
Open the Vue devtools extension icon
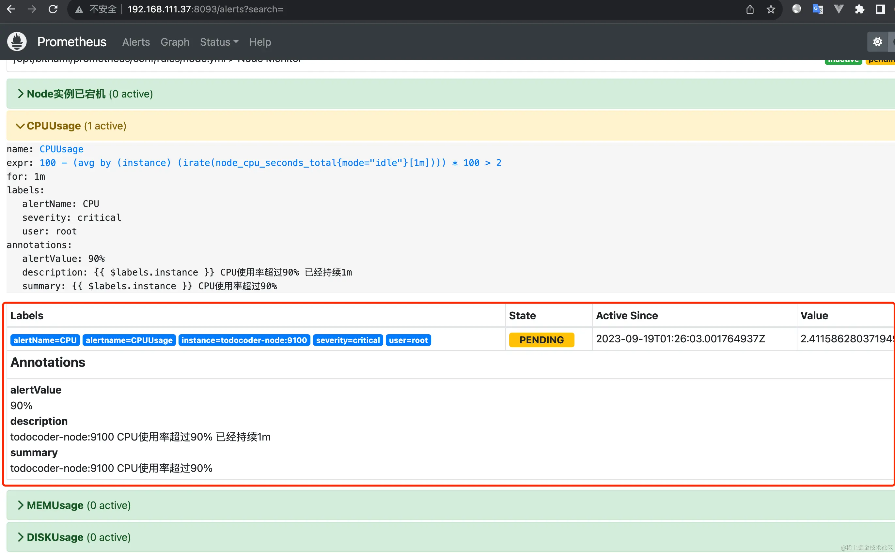click(839, 9)
